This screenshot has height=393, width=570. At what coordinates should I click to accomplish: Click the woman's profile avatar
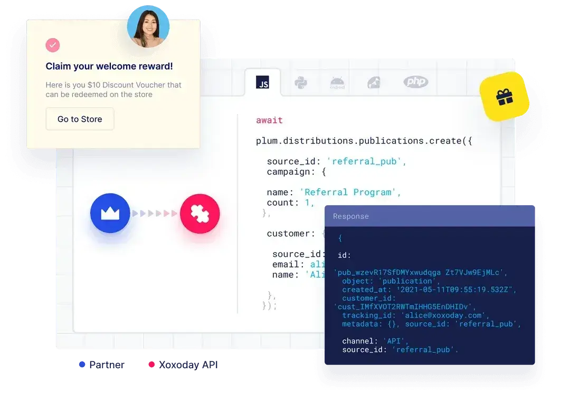click(148, 26)
